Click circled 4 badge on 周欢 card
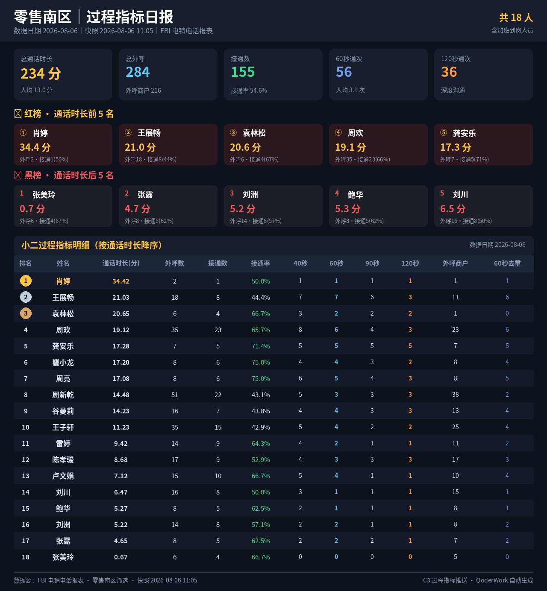The height and width of the screenshot is (591, 547). (338, 132)
